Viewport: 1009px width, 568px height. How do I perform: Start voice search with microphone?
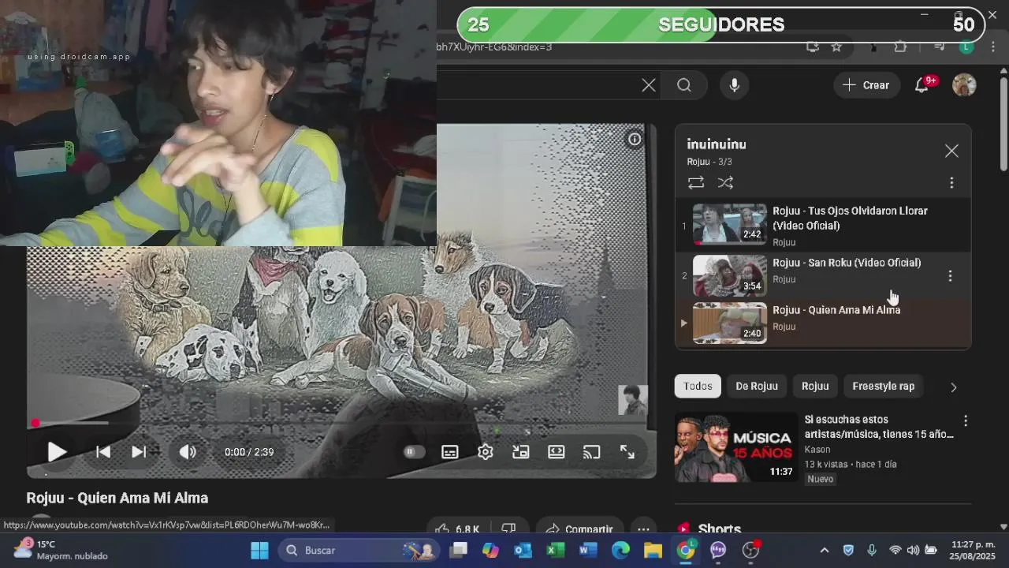(x=735, y=85)
